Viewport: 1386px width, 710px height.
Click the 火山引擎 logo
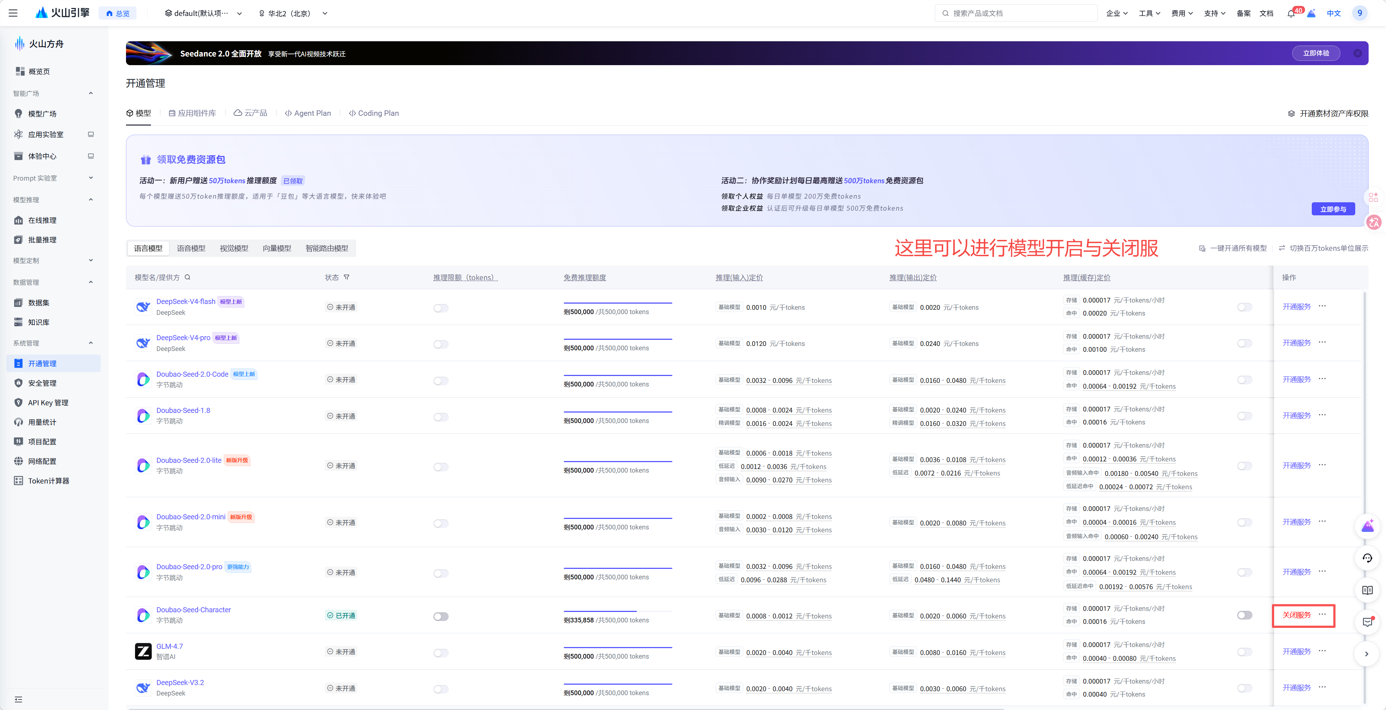62,13
